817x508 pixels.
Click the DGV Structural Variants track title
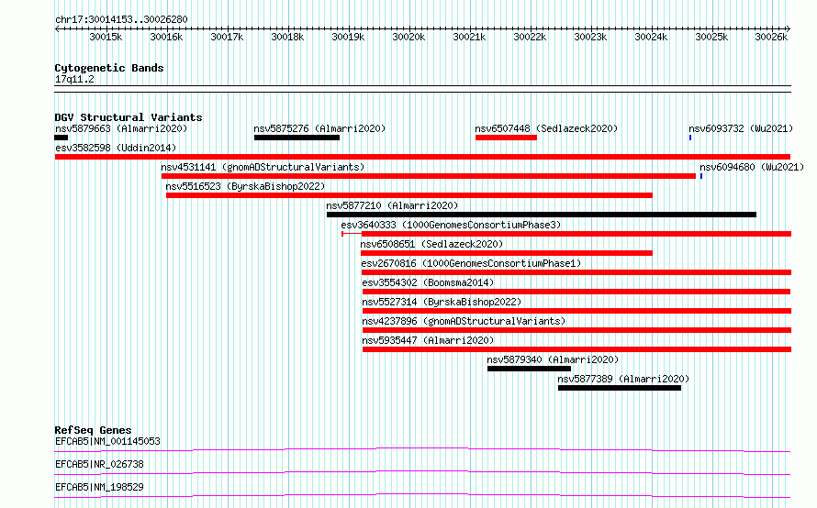click(x=129, y=117)
